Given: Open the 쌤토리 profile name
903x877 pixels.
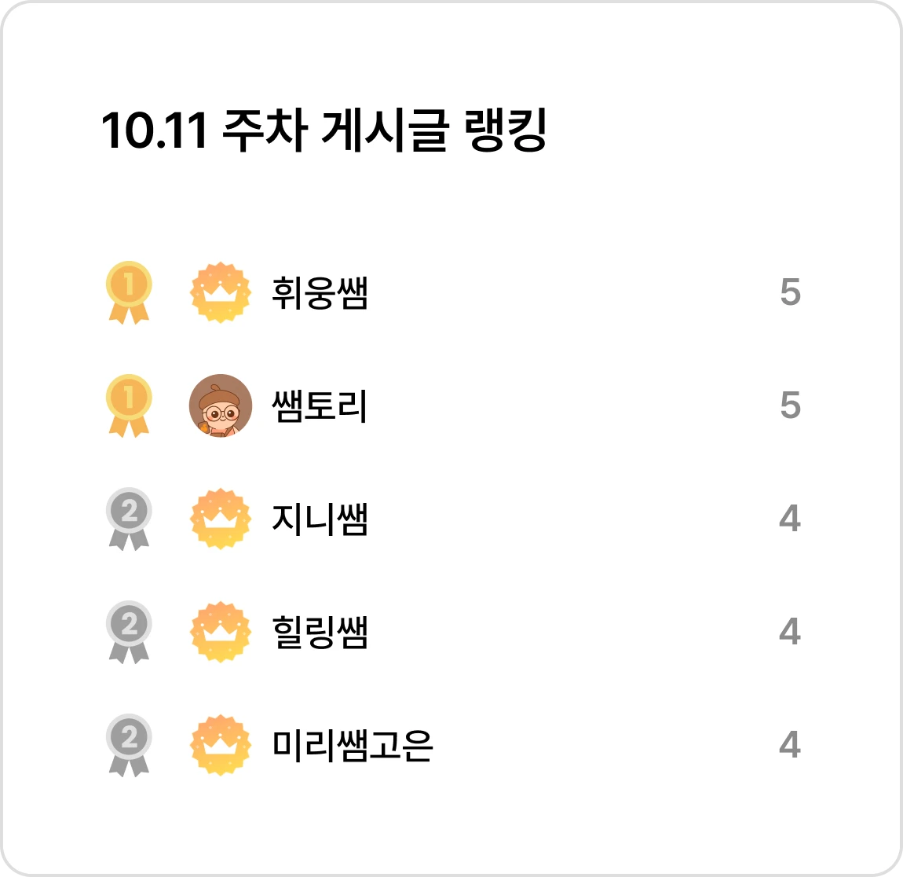Looking at the screenshot, I should click(320, 405).
